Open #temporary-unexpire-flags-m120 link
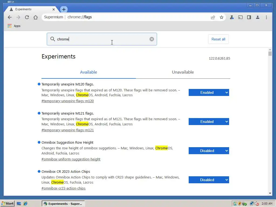276x207 pixels. 68,101
